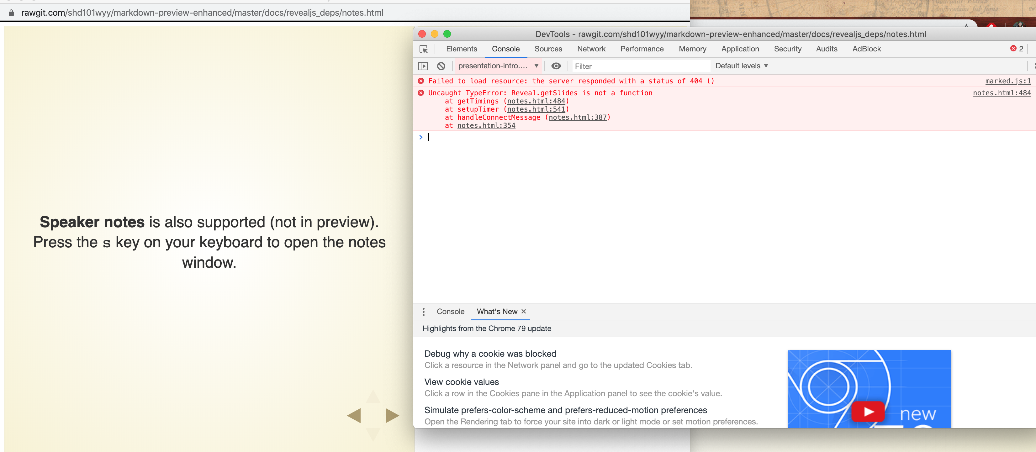Open the Default levels dropdown
This screenshot has width=1036, height=452.
(x=742, y=66)
